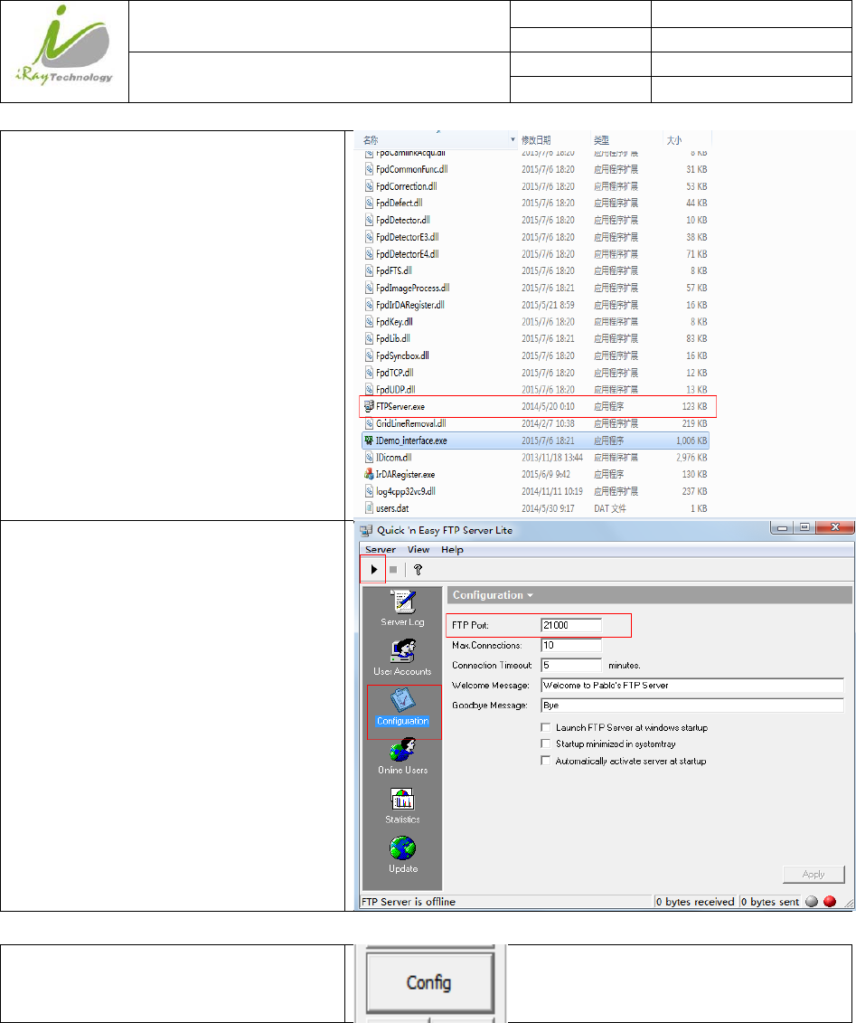Viewport: 856px width, 1023px height.
Task: Click the FTP Server title bar icon
Action: pyautogui.click(x=366, y=530)
